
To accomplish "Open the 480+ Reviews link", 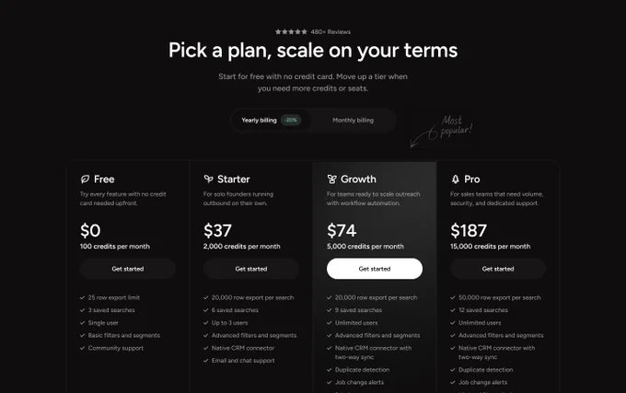I will pos(330,32).
